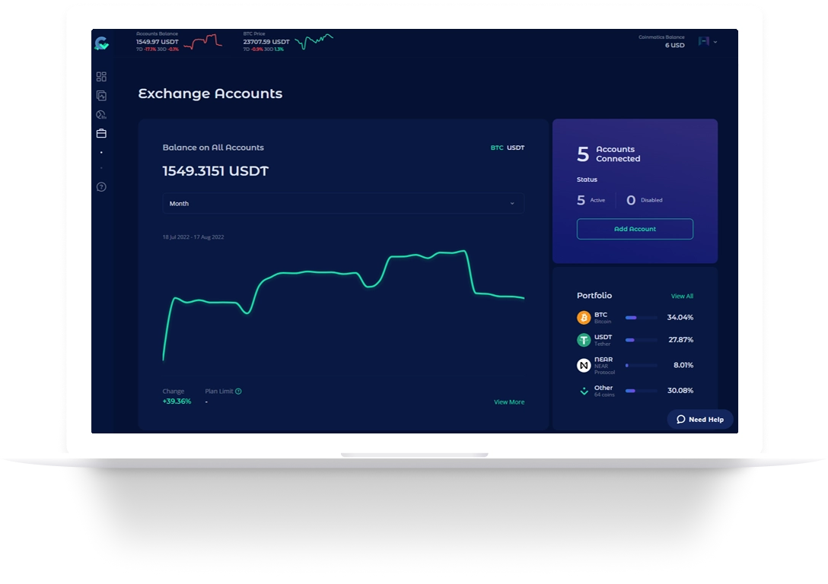
Task: Open the Need Help chat widget
Action: click(x=699, y=419)
